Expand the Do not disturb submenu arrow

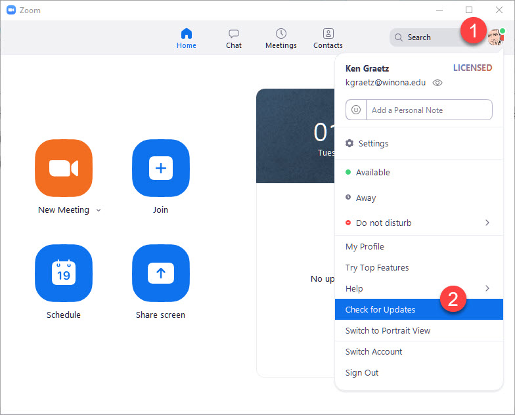pos(487,223)
